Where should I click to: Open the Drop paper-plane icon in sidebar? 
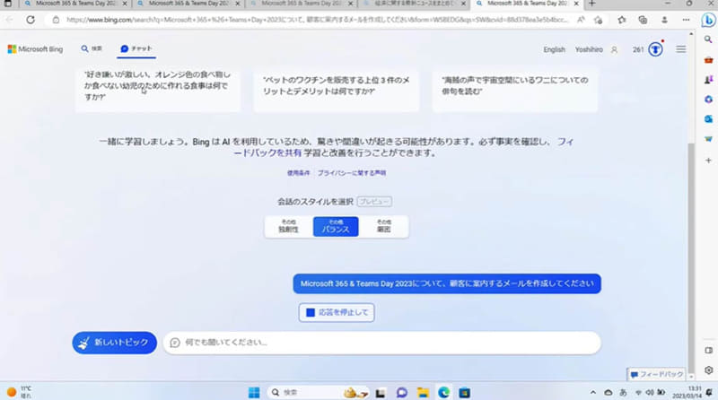(x=708, y=139)
